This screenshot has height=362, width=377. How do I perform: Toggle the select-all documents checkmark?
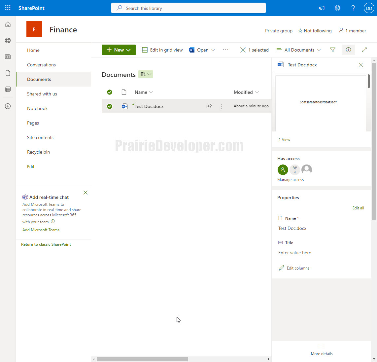pyautogui.click(x=109, y=92)
